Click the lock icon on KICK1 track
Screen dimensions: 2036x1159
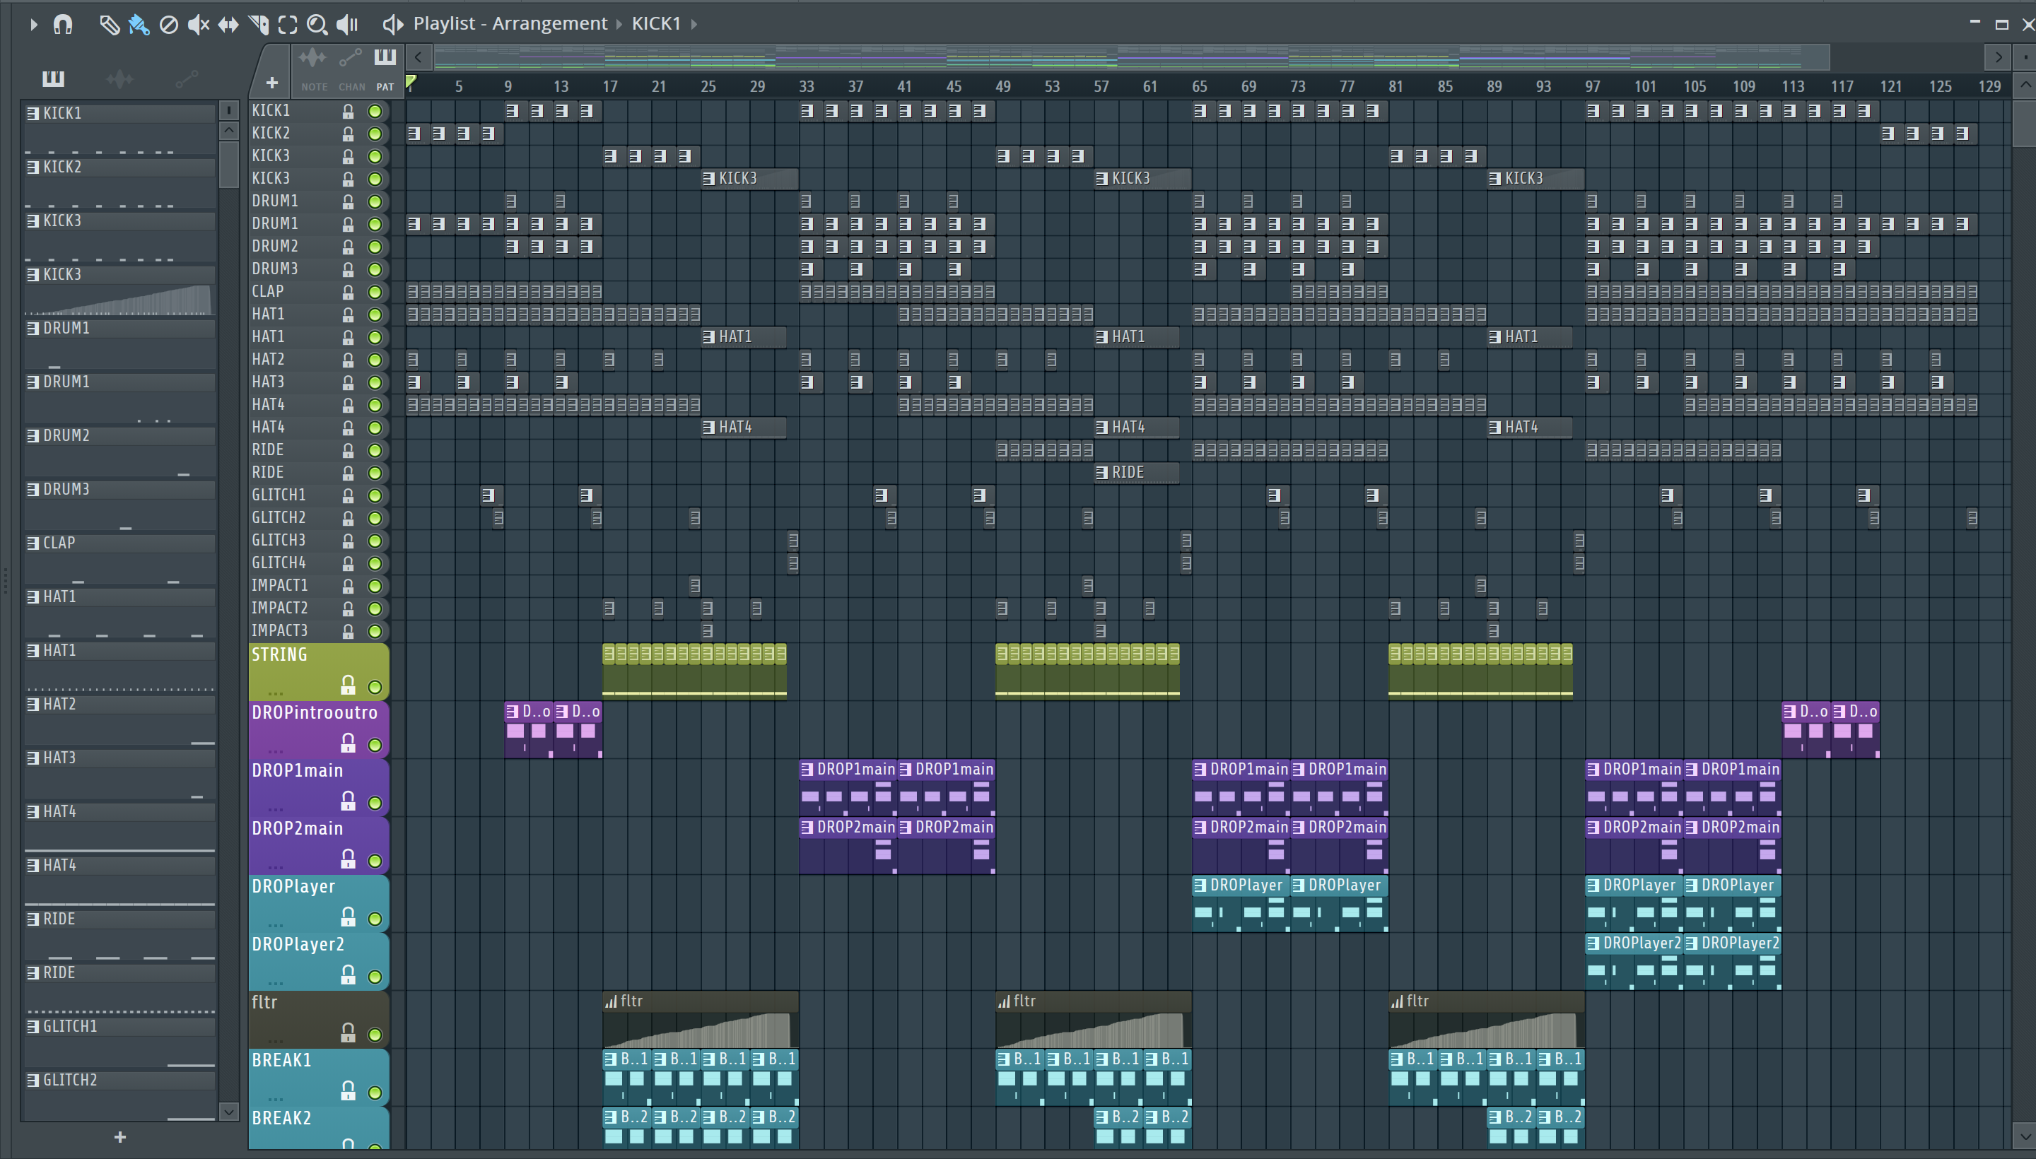point(348,111)
